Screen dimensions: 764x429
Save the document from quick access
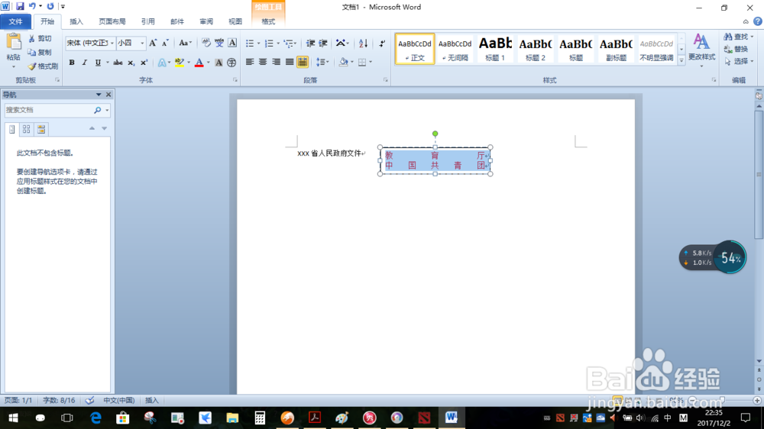(20, 6)
